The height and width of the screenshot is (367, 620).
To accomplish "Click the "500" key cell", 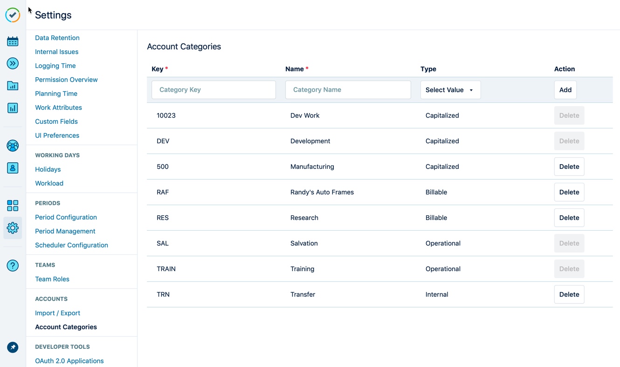I will pos(163,167).
